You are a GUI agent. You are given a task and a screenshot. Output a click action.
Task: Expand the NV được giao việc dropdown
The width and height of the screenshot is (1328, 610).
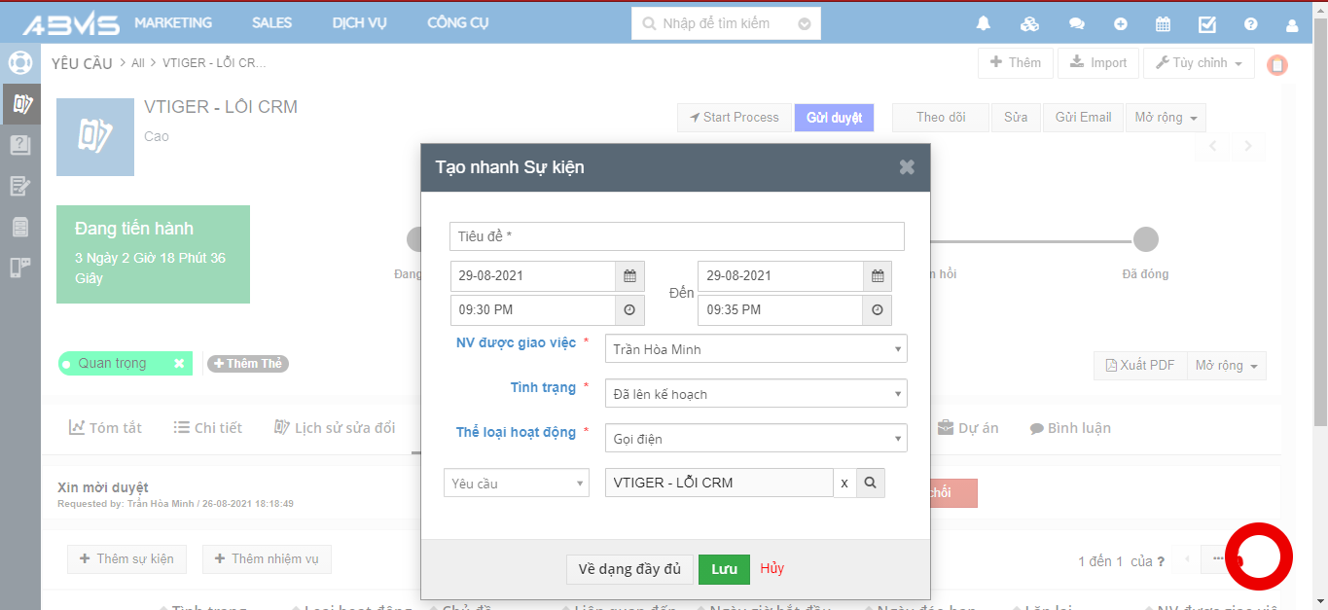click(756, 349)
